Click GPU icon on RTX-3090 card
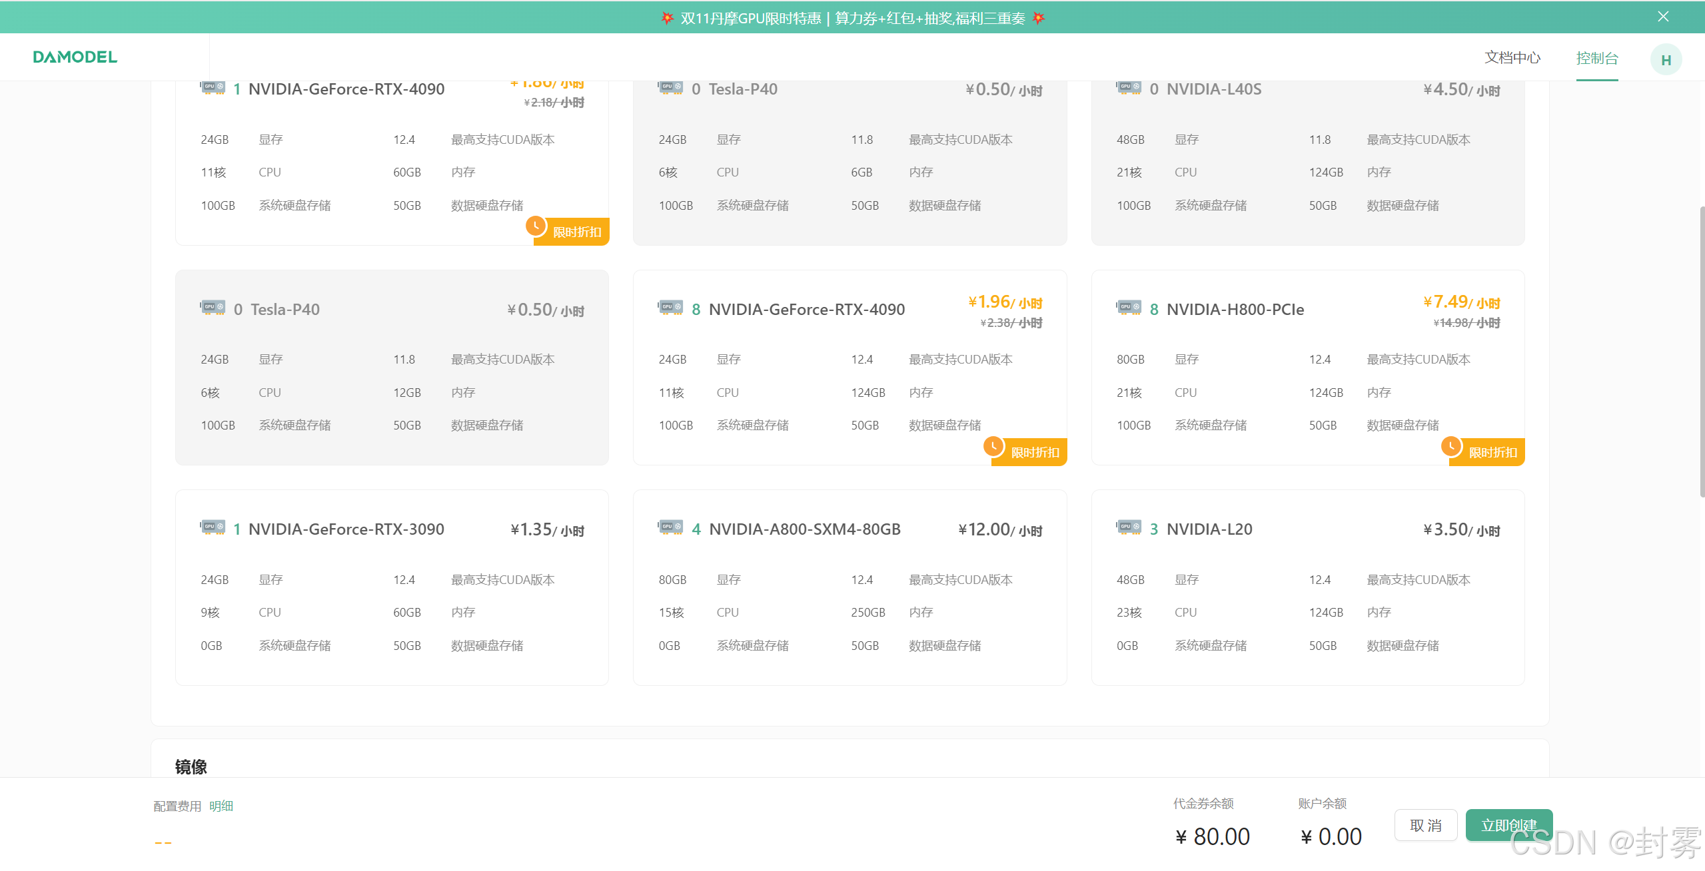Image resolution: width=1705 pixels, height=871 pixels. tap(213, 527)
